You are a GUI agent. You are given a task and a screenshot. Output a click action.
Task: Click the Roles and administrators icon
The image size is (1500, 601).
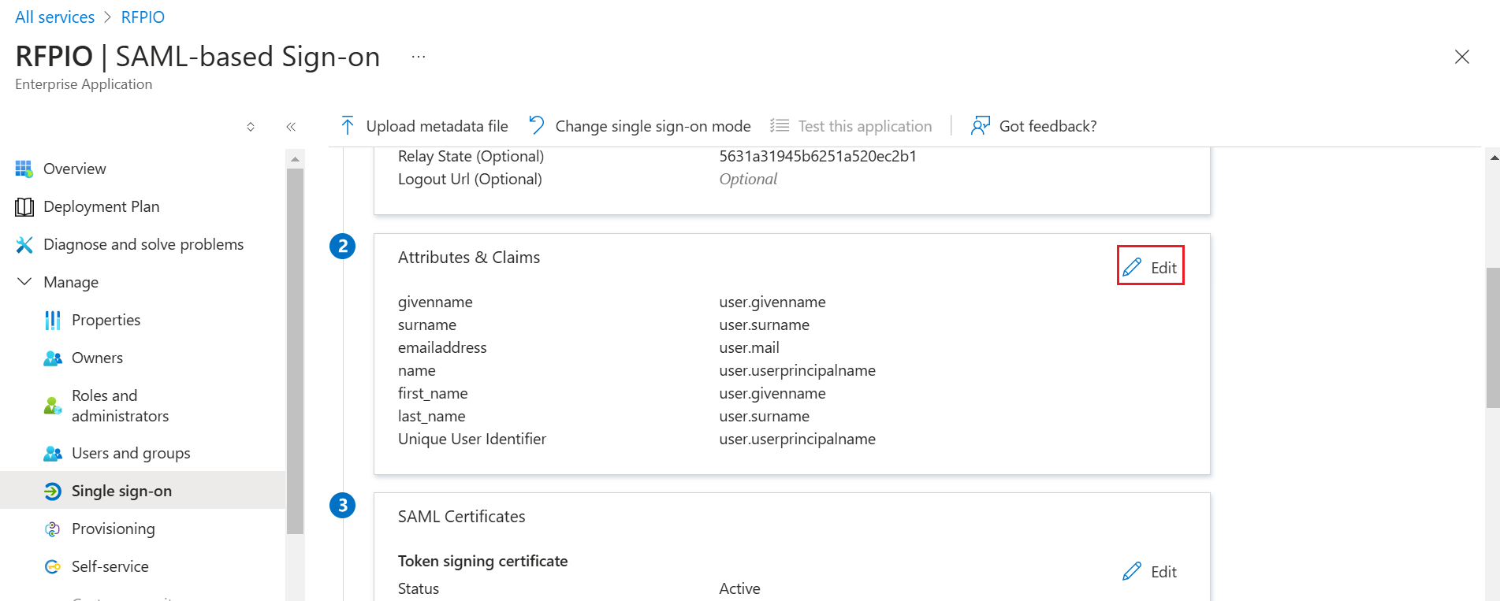pos(53,406)
